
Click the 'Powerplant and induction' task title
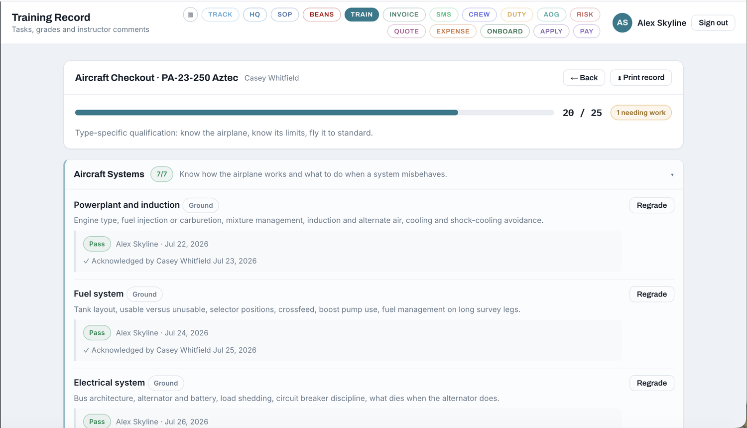coord(126,205)
